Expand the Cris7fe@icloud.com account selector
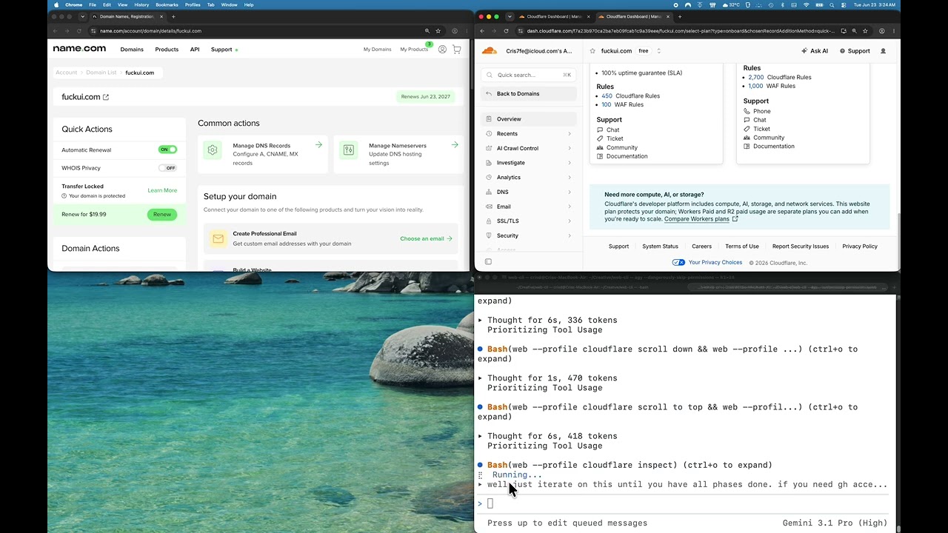This screenshot has height=533, width=948. tap(539, 51)
